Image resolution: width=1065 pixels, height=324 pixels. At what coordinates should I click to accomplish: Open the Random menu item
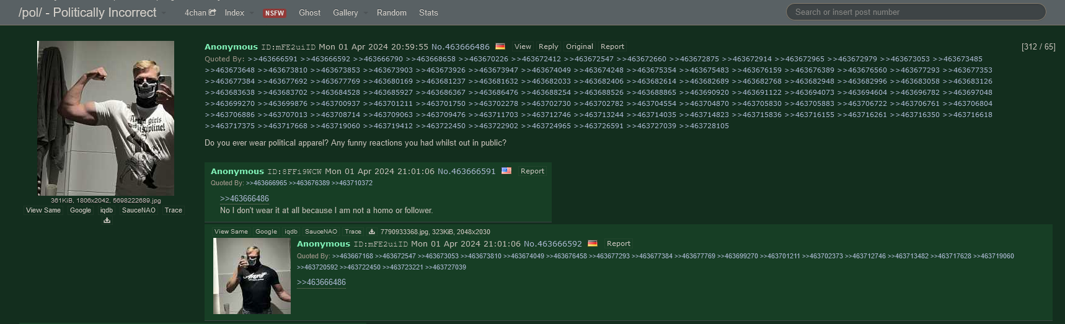(x=392, y=12)
